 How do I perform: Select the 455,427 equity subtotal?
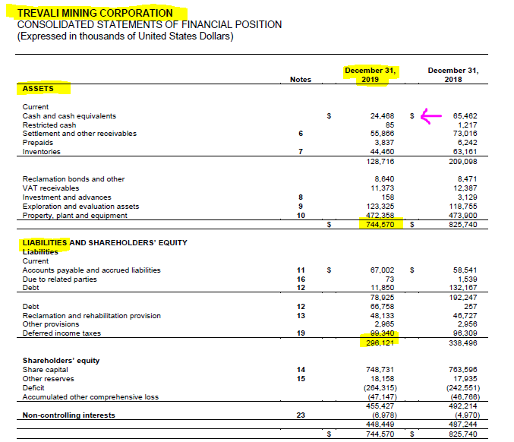click(380, 406)
